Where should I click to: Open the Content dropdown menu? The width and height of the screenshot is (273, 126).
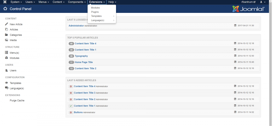58,2
